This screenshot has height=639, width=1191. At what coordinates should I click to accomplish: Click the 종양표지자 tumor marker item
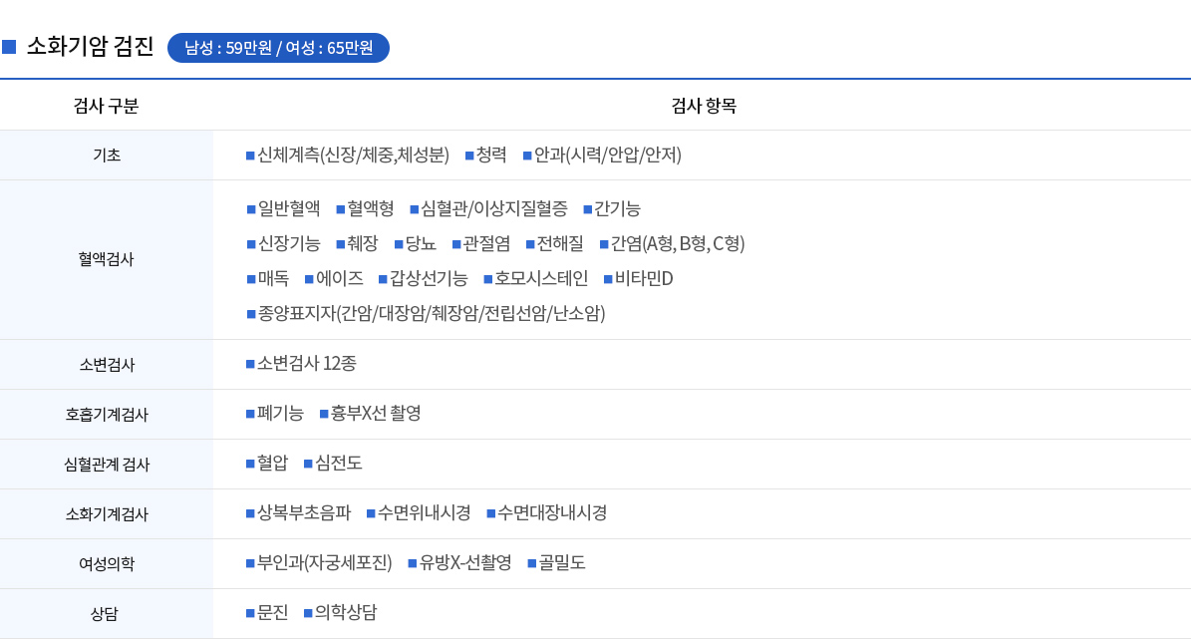pyautogui.click(x=432, y=314)
